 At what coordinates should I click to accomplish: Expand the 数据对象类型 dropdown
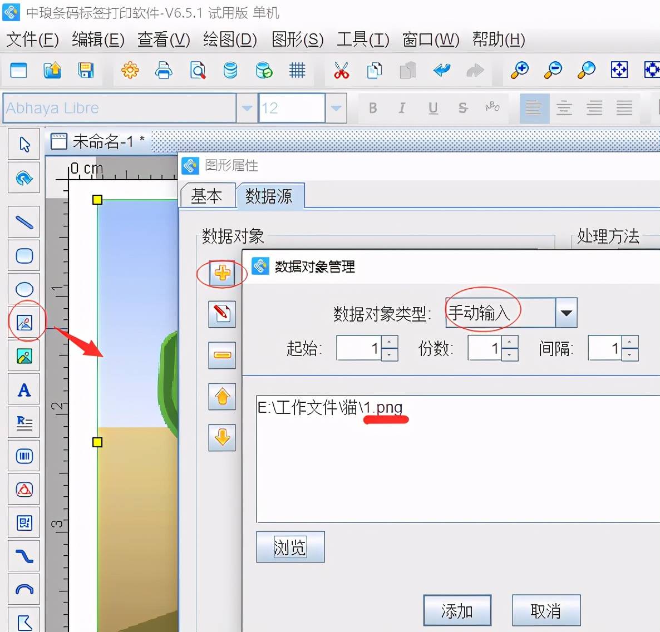566,313
